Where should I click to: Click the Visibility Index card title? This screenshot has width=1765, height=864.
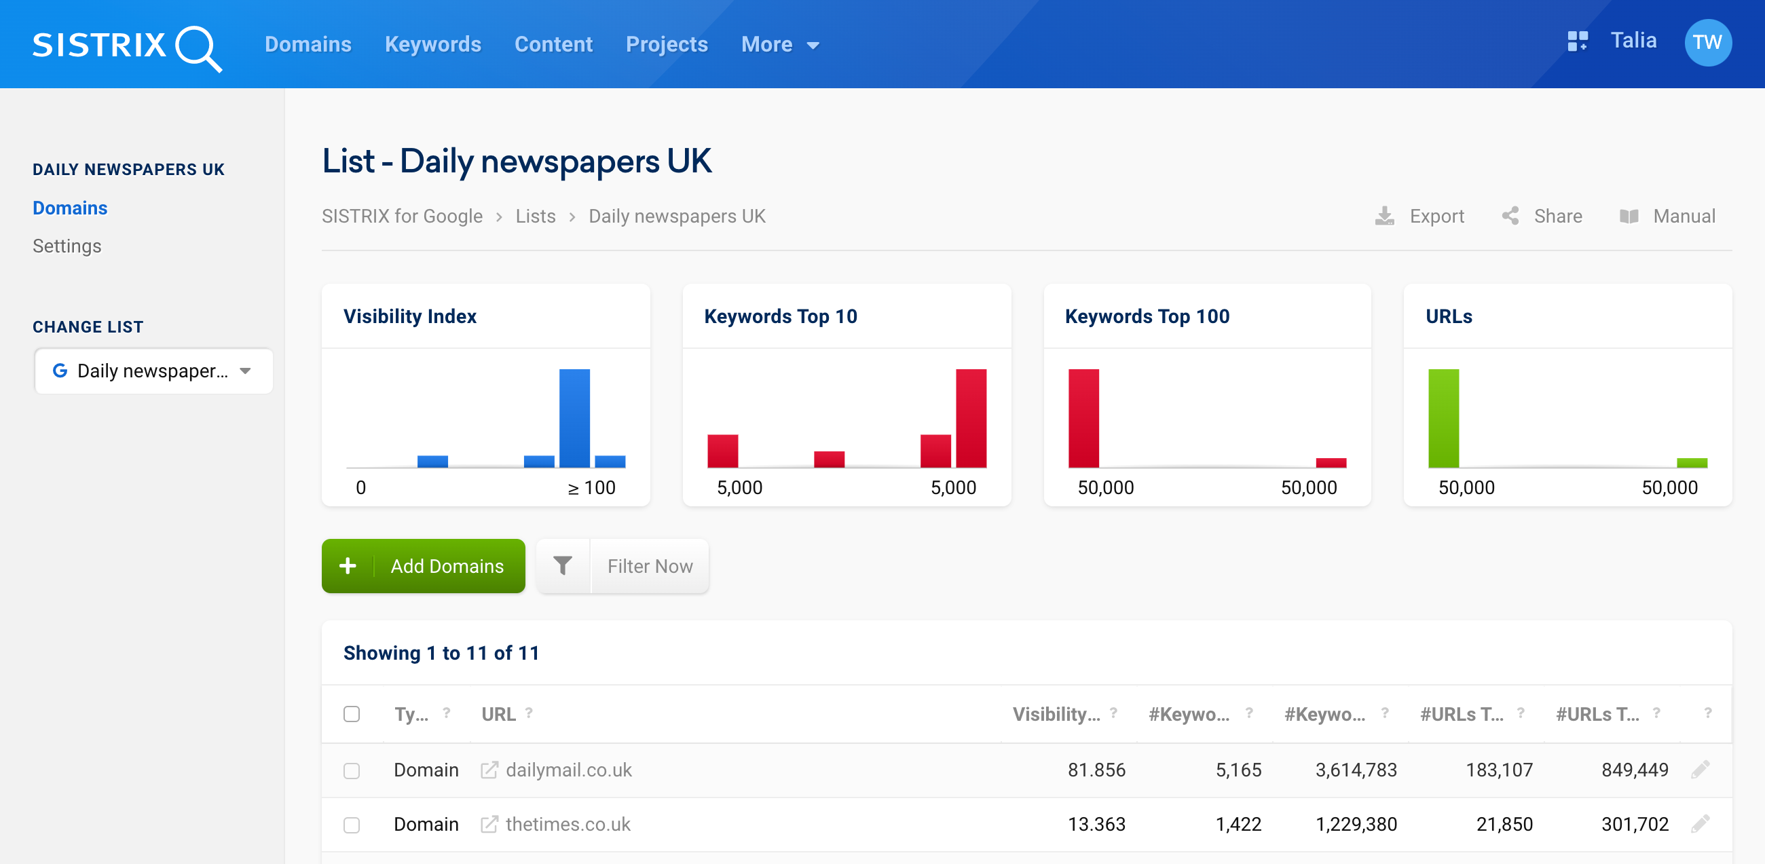(x=410, y=316)
